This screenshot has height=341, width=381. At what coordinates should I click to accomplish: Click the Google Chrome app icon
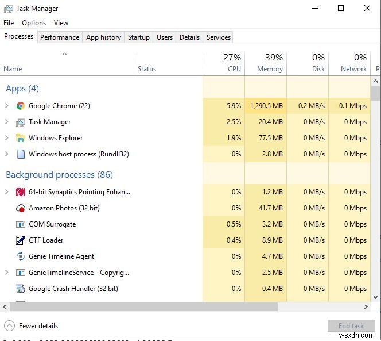click(21, 106)
